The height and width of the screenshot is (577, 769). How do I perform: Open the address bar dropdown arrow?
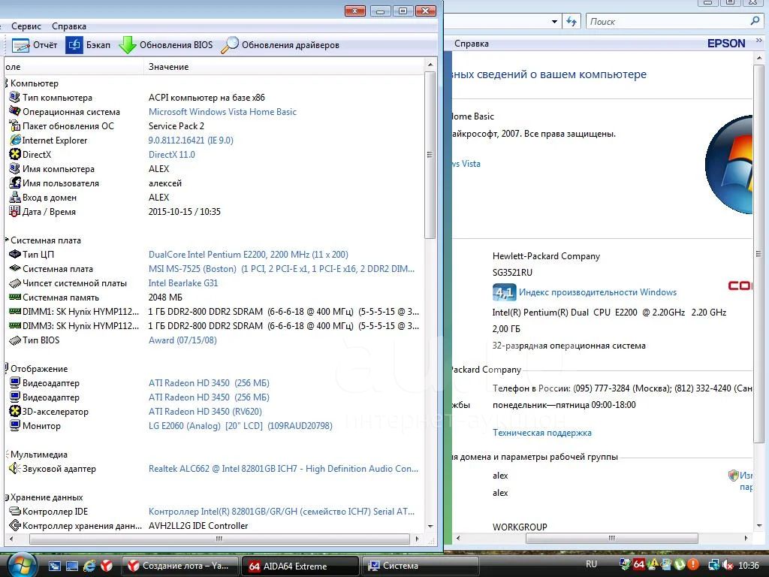point(554,21)
